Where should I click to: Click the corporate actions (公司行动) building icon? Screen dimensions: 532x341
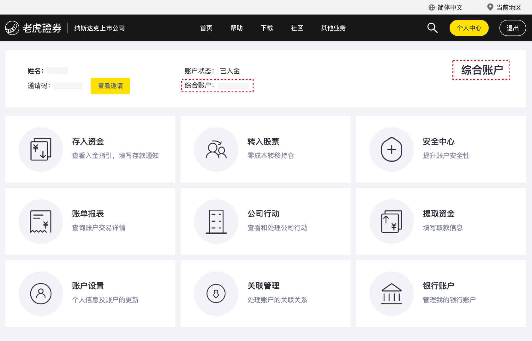click(216, 221)
